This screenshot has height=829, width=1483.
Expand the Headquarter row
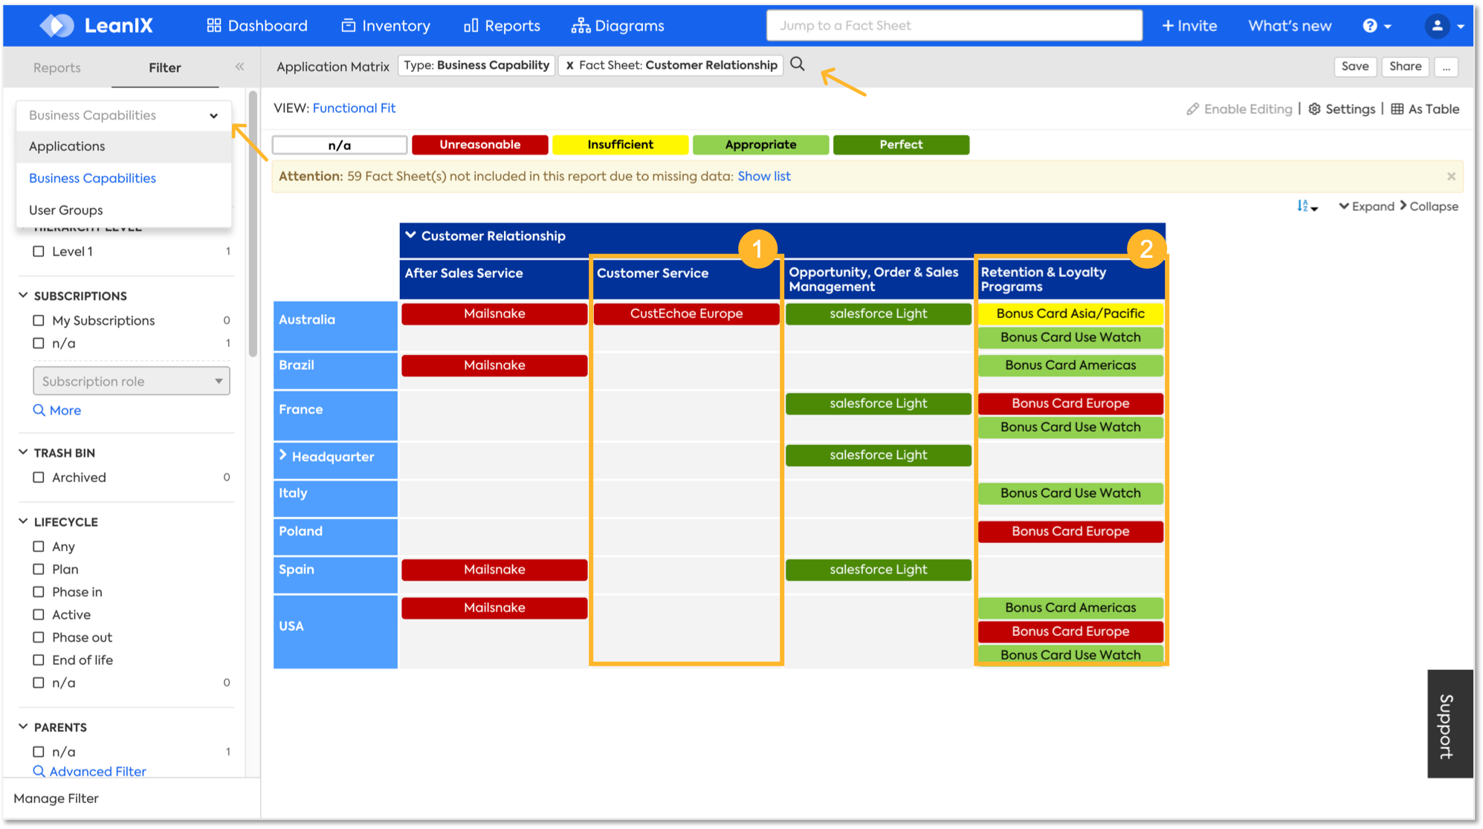pos(283,455)
